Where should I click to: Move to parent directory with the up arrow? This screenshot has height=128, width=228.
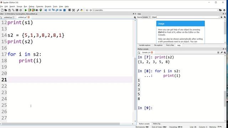pos(224,10)
